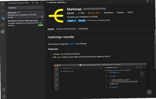Select the Extension: Markmap editor tab

coord(57,2)
